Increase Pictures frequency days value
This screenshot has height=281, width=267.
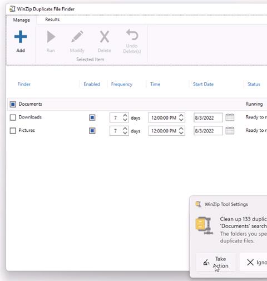pos(125,129)
